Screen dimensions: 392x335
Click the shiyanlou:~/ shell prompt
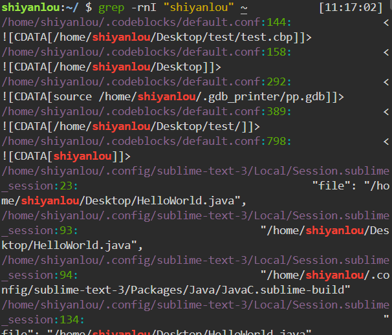(40, 8)
